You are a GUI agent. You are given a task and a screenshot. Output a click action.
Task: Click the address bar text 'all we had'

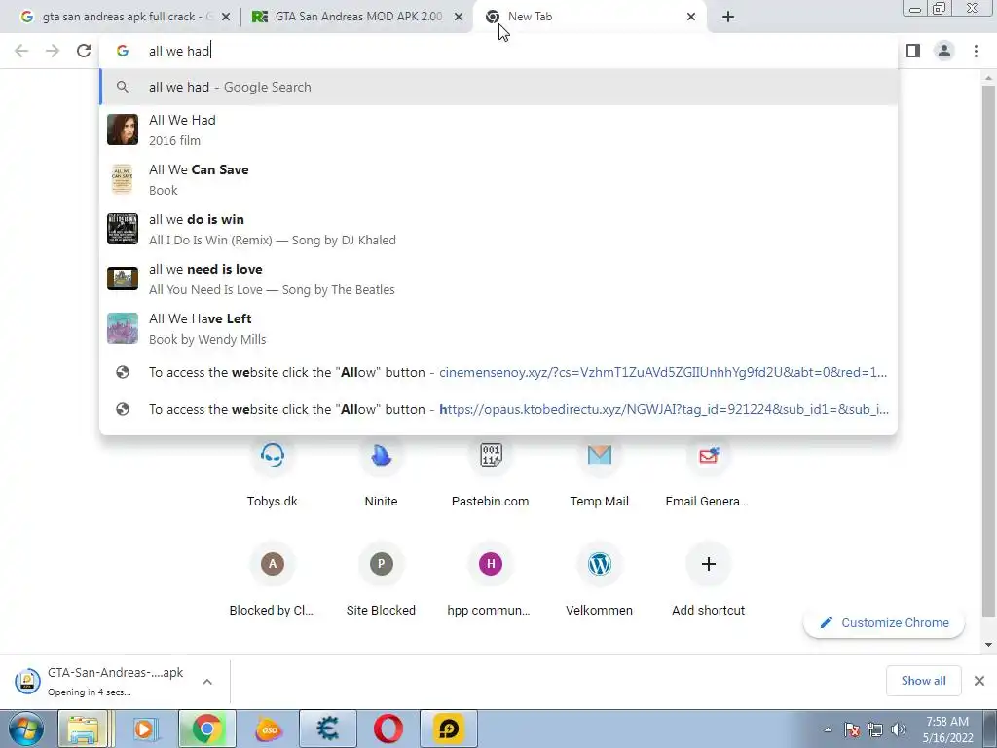tap(179, 51)
